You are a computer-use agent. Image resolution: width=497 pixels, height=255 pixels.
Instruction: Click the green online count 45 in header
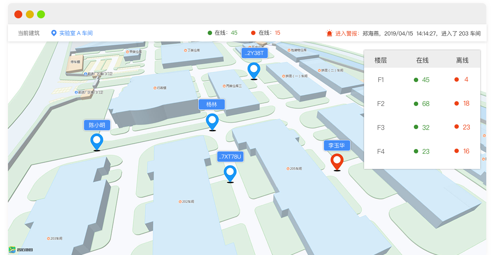click(x=234, y=33)
